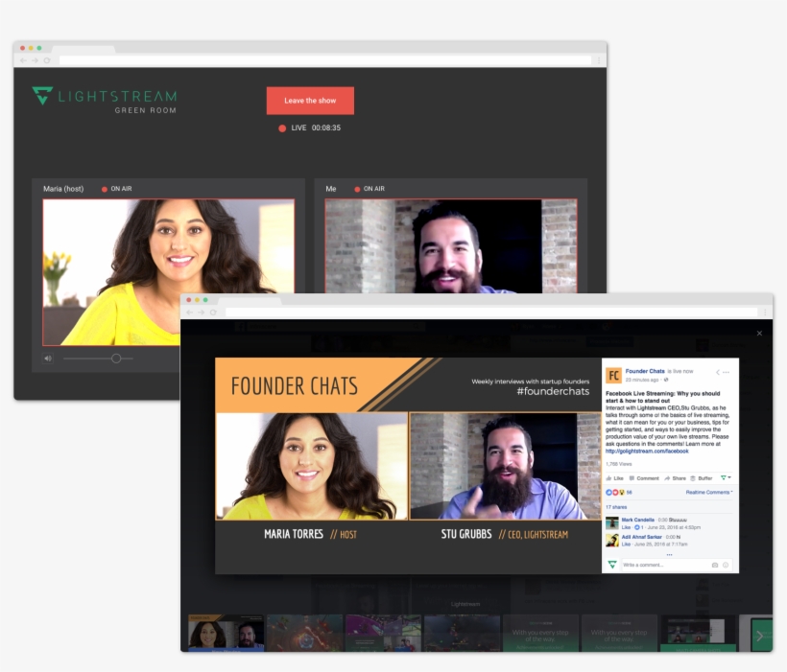
Task: Share the Founder Chats live post
Action: pos(675,478)
